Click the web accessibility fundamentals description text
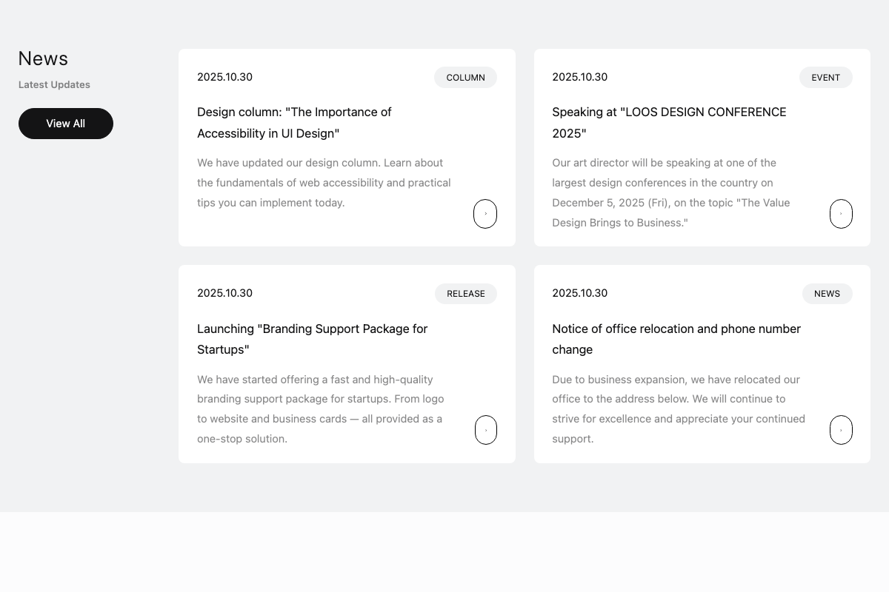 coord(324,183)
